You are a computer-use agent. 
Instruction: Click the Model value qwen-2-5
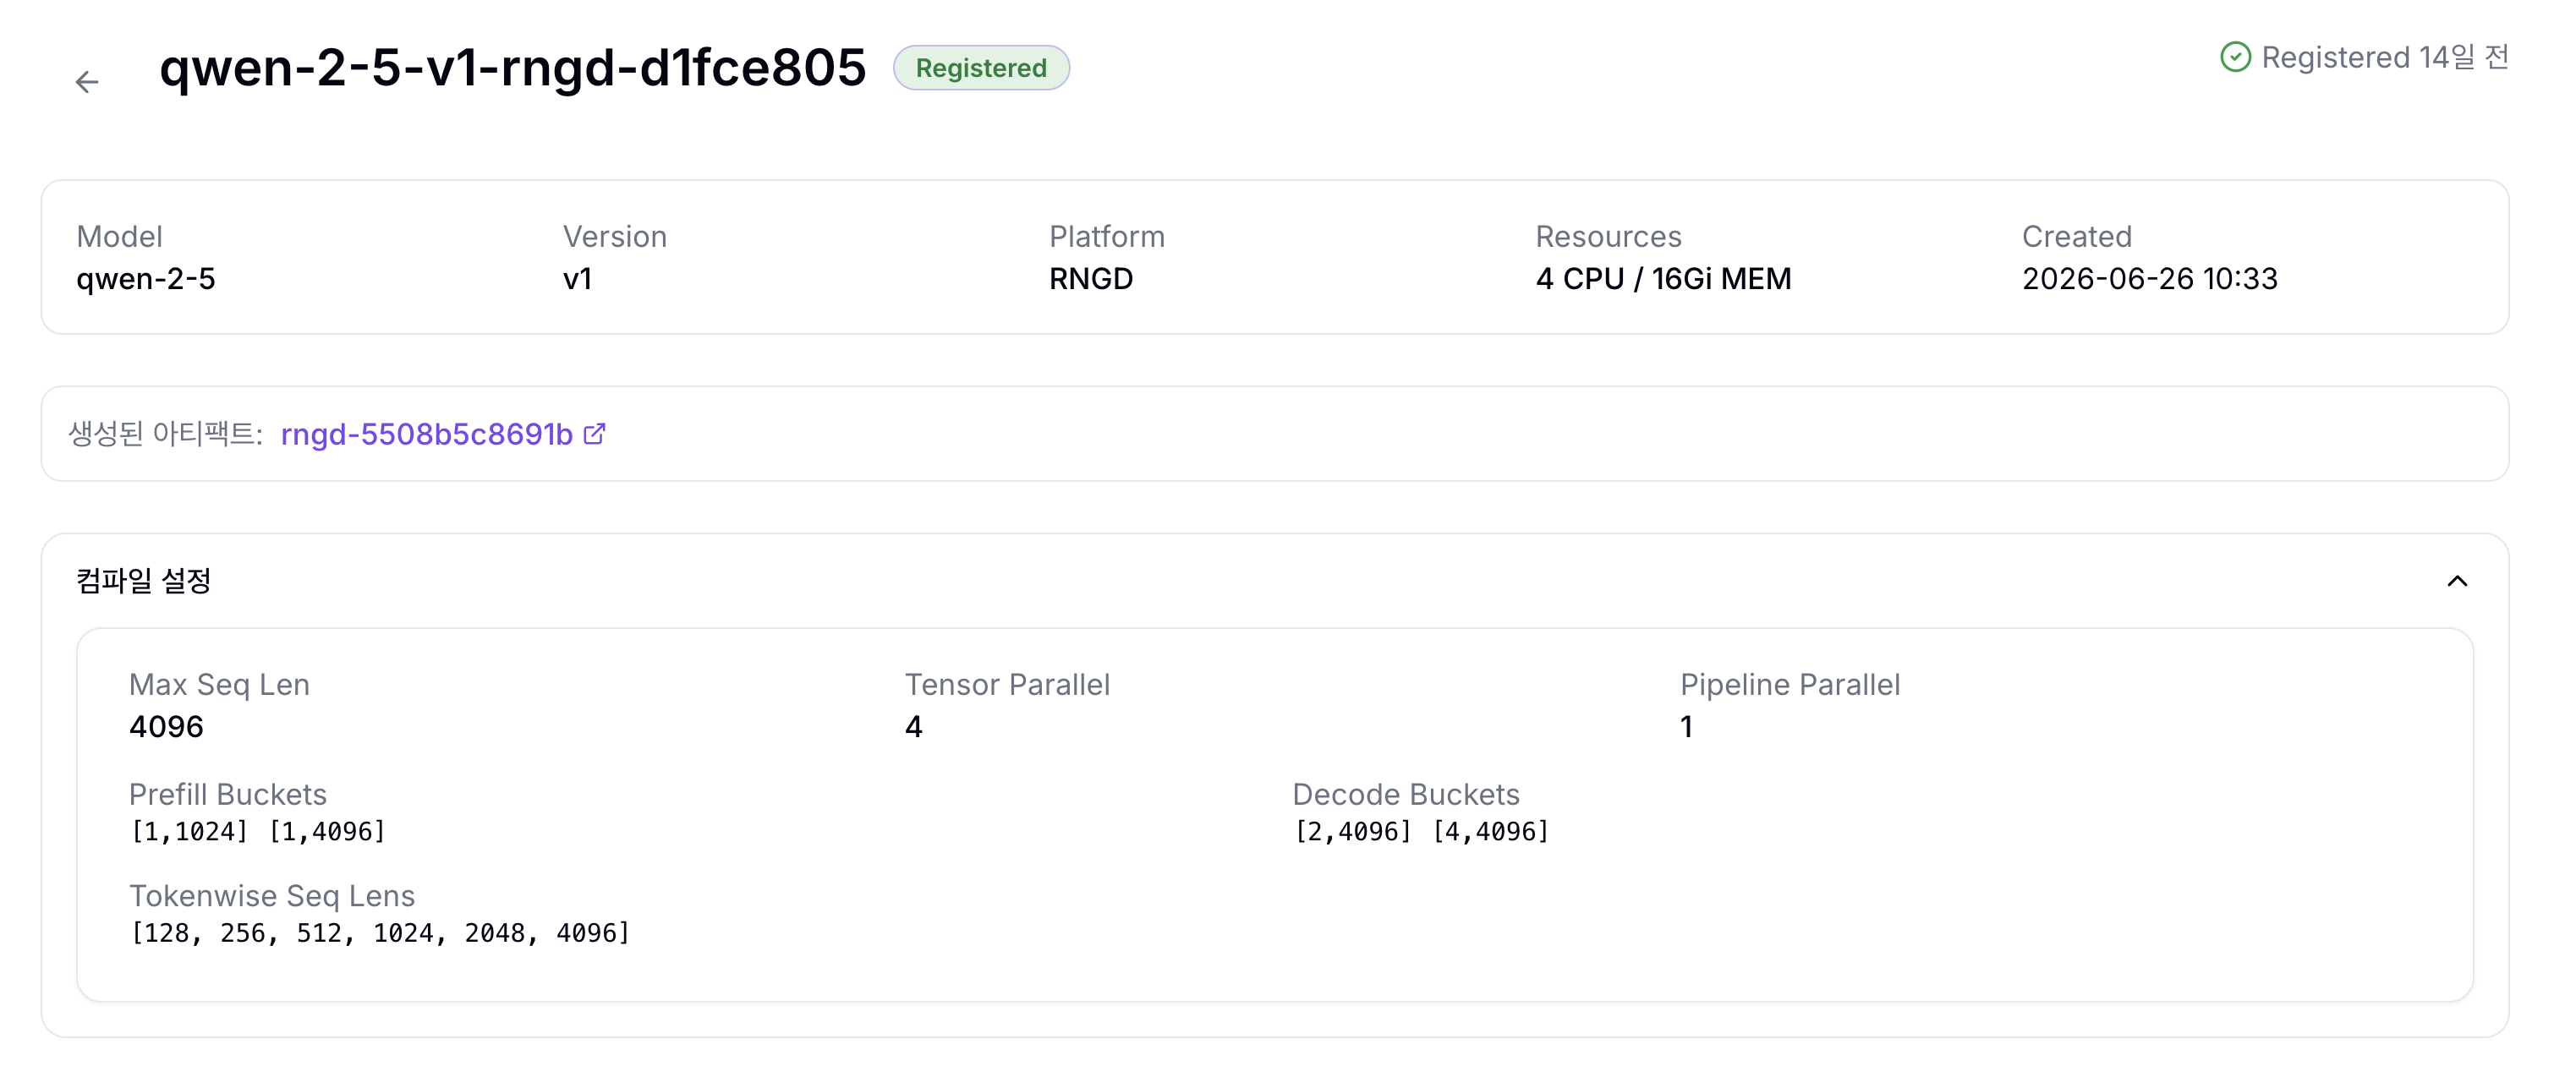click(146, 278)
